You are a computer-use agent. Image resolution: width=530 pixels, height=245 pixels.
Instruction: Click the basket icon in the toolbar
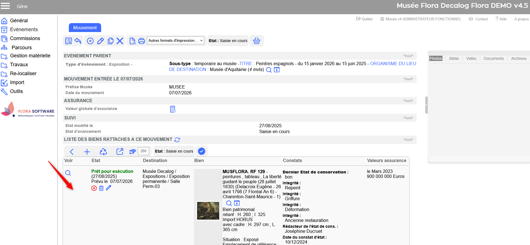pos(256,41)
